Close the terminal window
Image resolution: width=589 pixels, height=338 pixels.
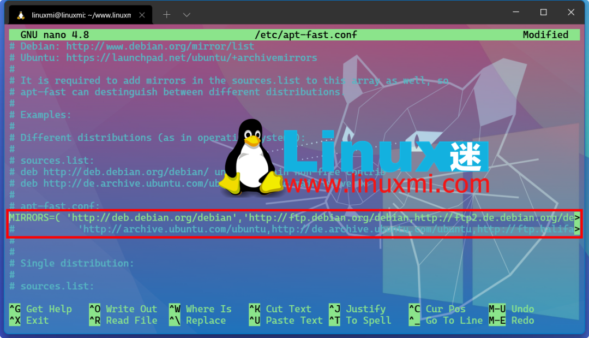point(571,13)
